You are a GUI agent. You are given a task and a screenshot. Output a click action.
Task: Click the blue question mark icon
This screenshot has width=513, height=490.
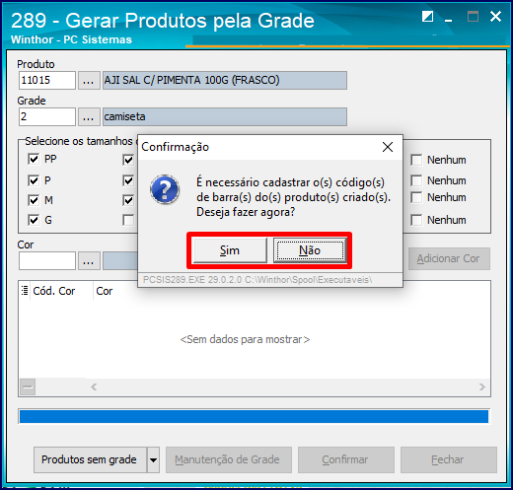pyautogui.click(x=165, y=189)
